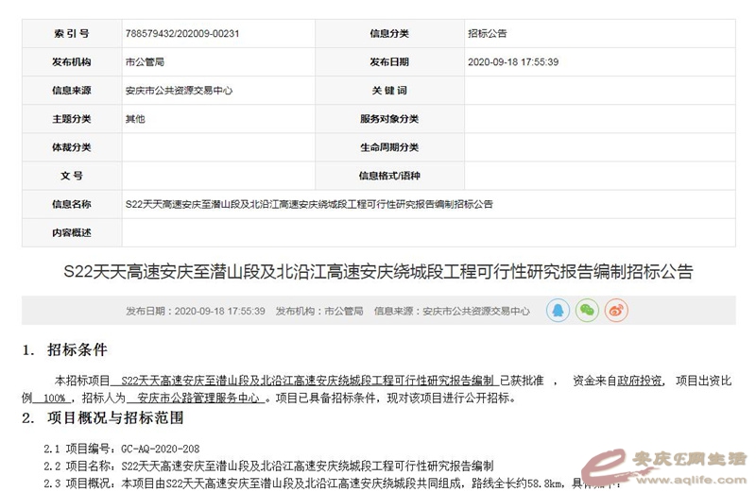The height and width of the screenshot is (492, 756).
Task: Click the heading 2. 项目概况与招标范围
Action: [102, 417]
